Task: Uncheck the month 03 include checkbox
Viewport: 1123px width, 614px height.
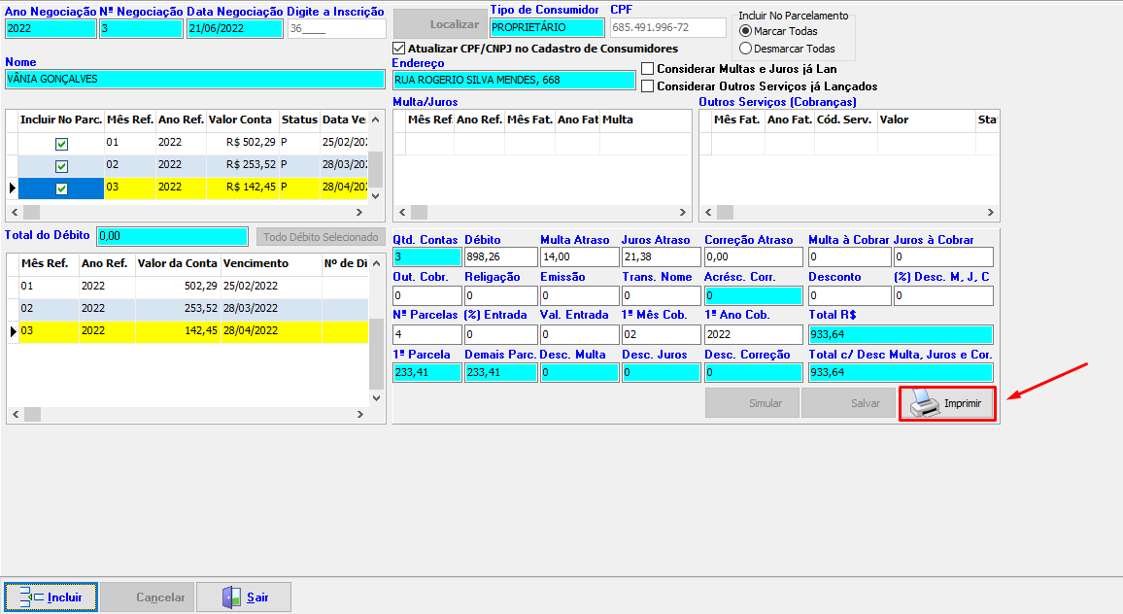Action: coord(61,188)
